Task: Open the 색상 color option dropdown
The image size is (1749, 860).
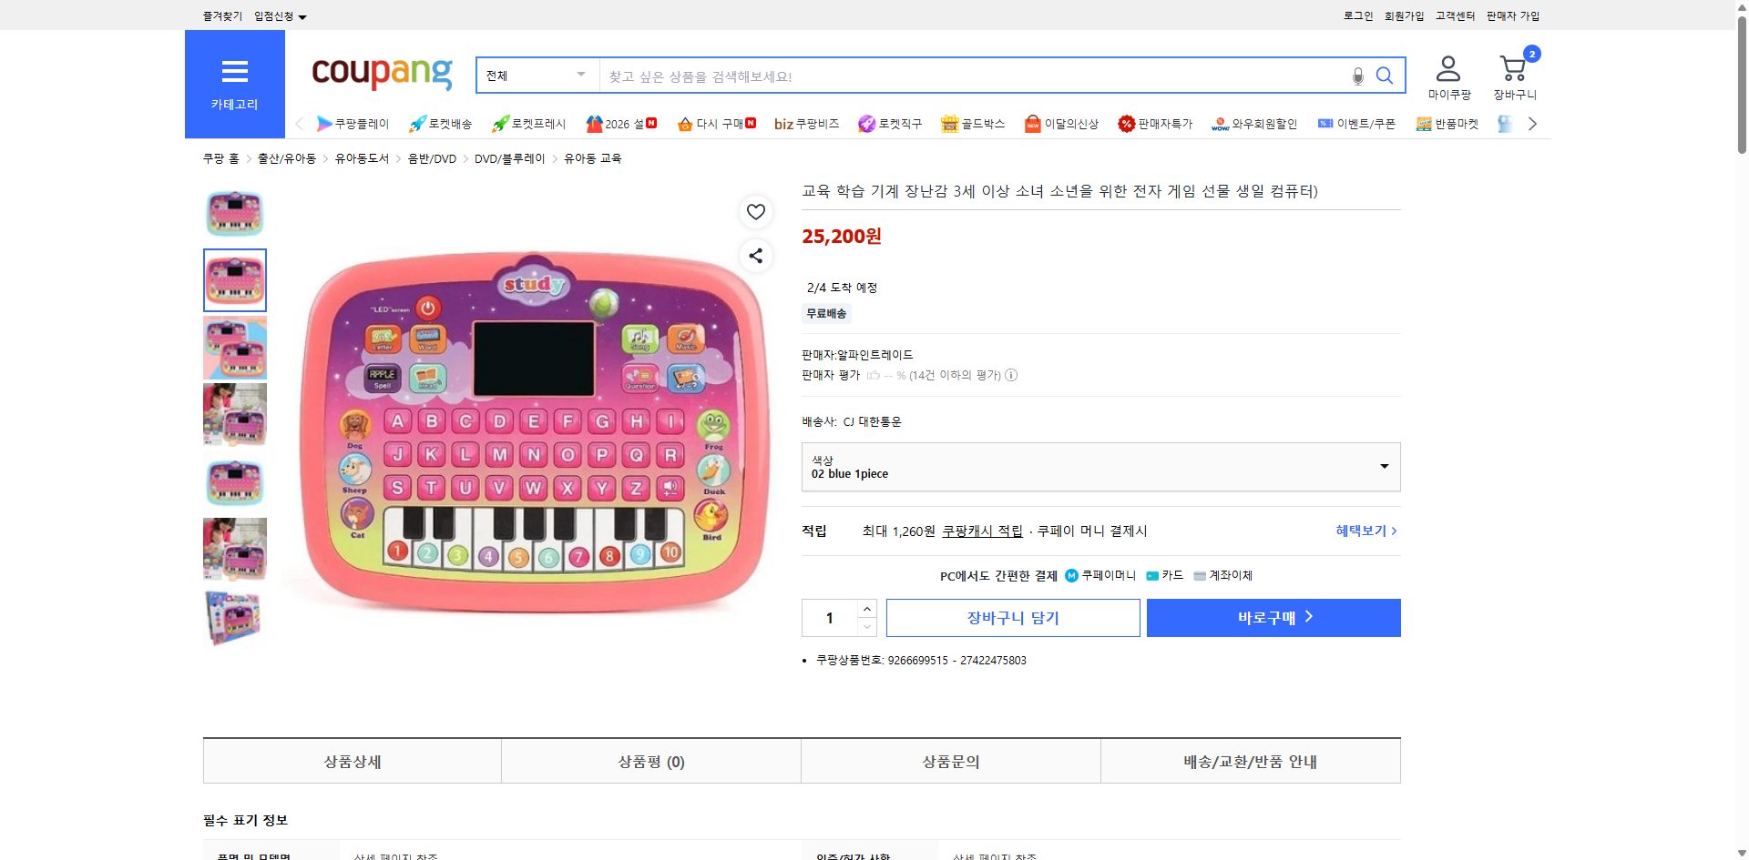Action: click(x=1100, y=467)
